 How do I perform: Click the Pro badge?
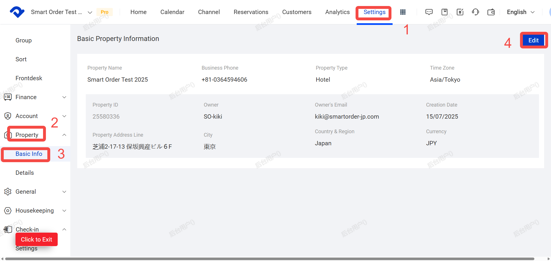(x=104, y=12)
